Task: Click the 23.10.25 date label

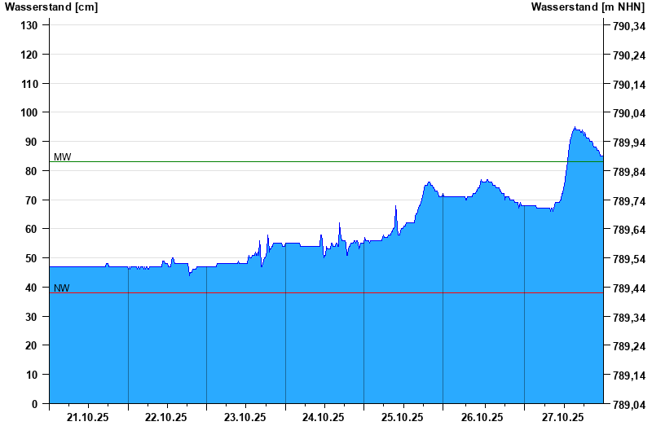Action: point(245,417)
